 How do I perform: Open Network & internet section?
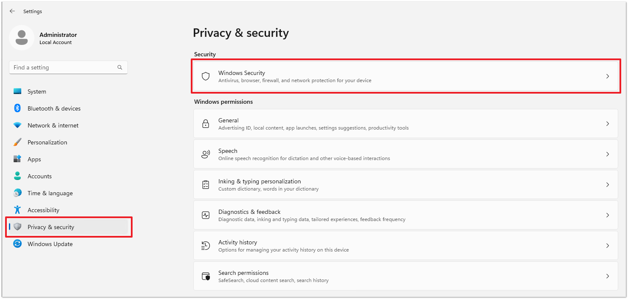coord(53,125)
